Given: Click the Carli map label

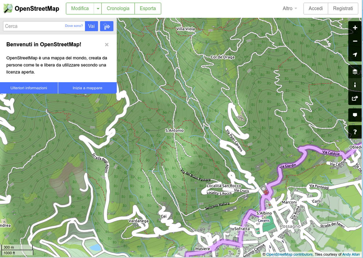Looking at the screenshot, I should pyautogui.click(x=317, y=201).
